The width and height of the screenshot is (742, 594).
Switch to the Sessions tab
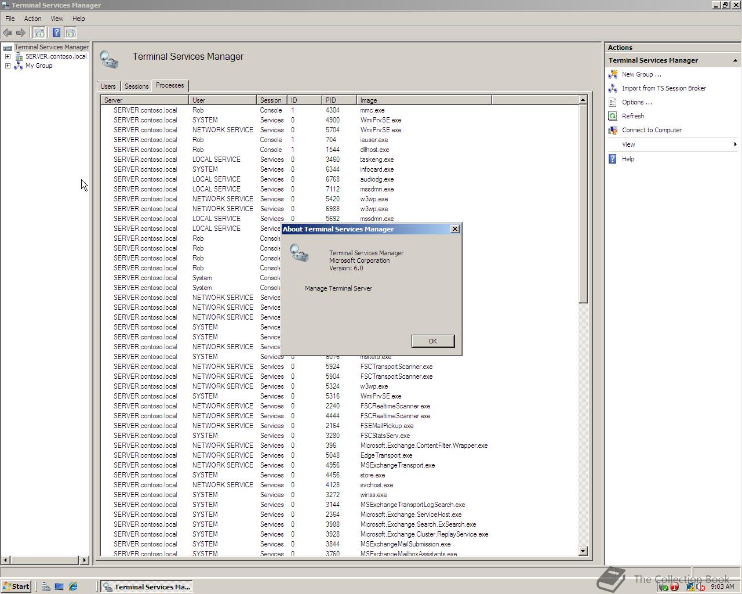[x=137, y=86]
